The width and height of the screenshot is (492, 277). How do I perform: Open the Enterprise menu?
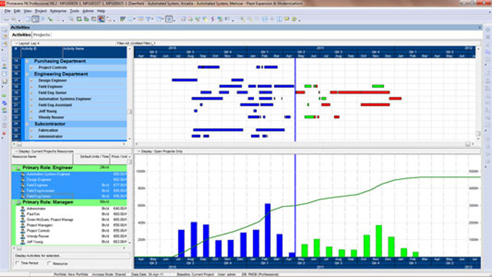tap(57, 11)
